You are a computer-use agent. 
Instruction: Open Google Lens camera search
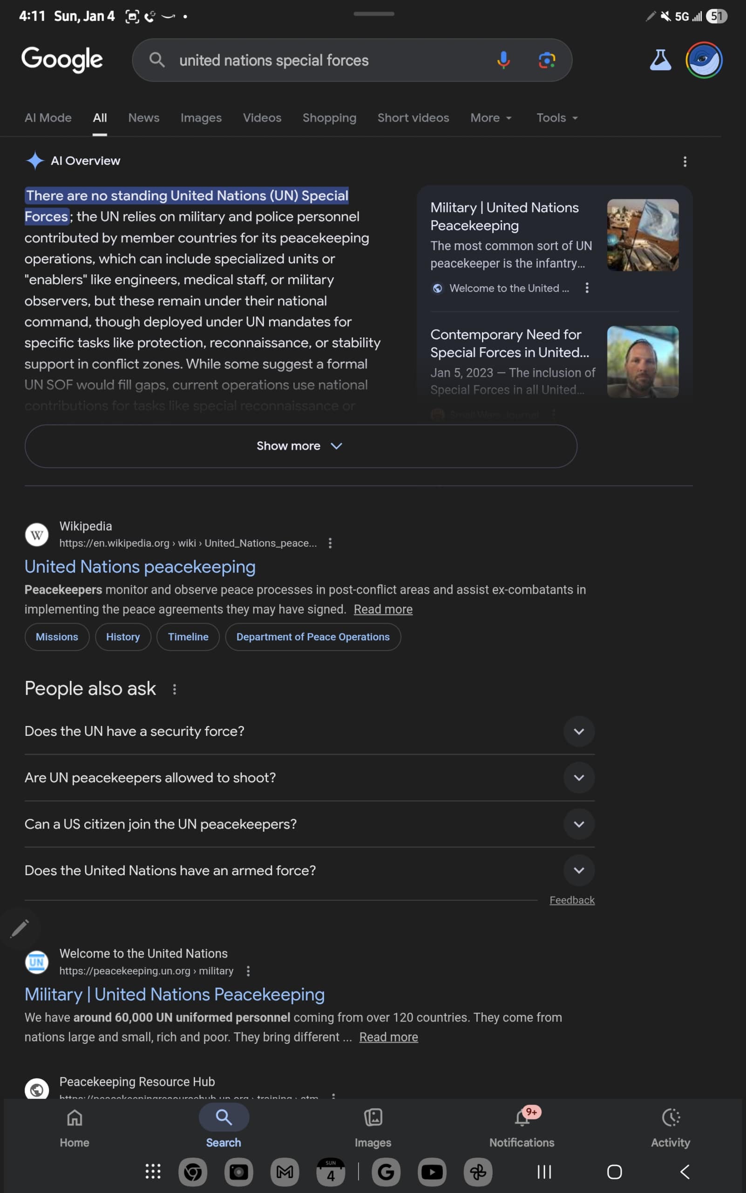coord(546,60)
